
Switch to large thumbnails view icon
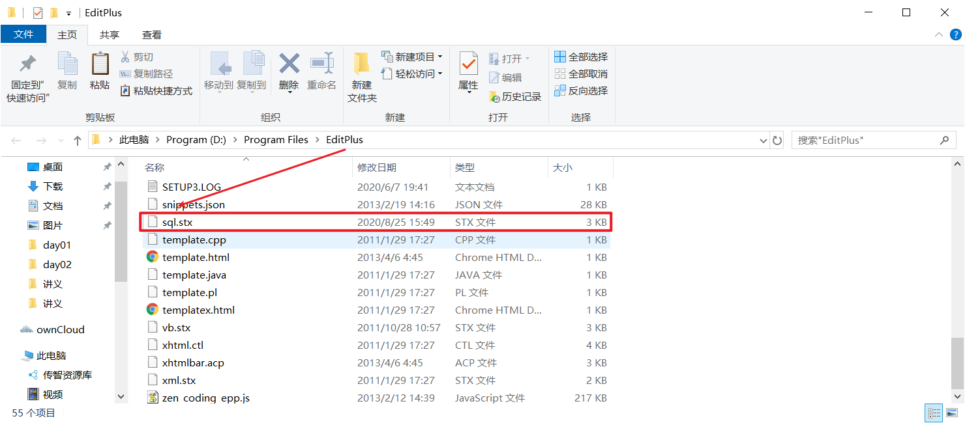click(x=953, y=413)
